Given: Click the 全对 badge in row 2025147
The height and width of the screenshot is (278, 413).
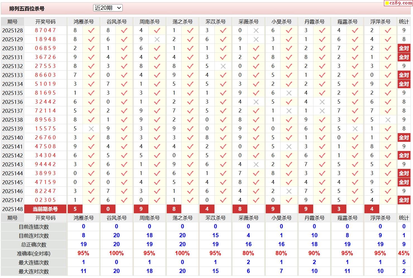Looking at the screenshot, I should coord(404,200).
